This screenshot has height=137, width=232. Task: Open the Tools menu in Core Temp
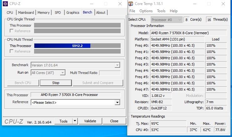pyautogui.click(x=161, y=11)
